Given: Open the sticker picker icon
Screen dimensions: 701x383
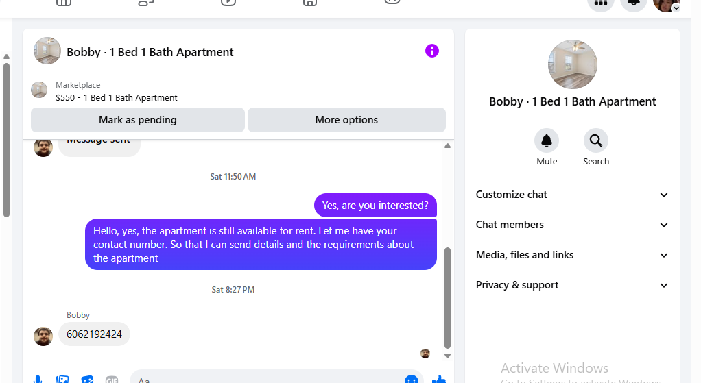Looking at the screenshot, I should click(x=87, y=380).
